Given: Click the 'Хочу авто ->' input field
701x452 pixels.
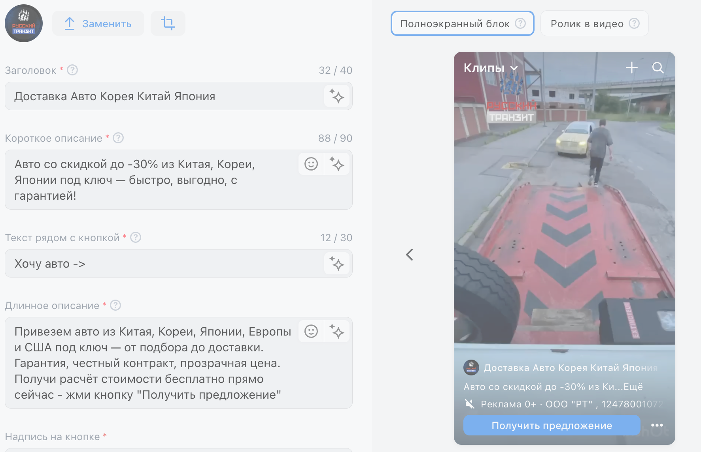Looking at the screenshot, I should (x=179, y=263).
